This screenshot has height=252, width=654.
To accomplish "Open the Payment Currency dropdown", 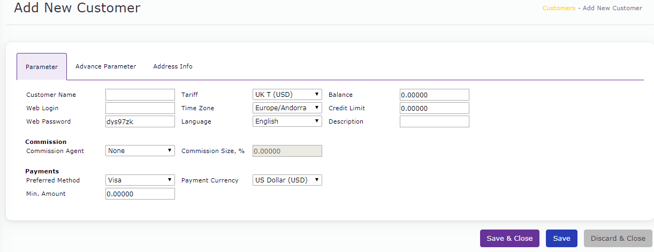I will [287, 180].
